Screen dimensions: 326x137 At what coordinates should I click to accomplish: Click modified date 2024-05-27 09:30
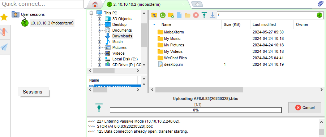click(x=268, y=32)
